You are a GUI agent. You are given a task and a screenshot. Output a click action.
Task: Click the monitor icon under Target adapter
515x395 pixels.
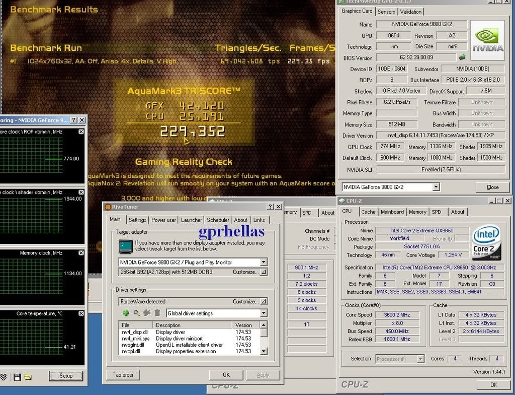(125, 246)
